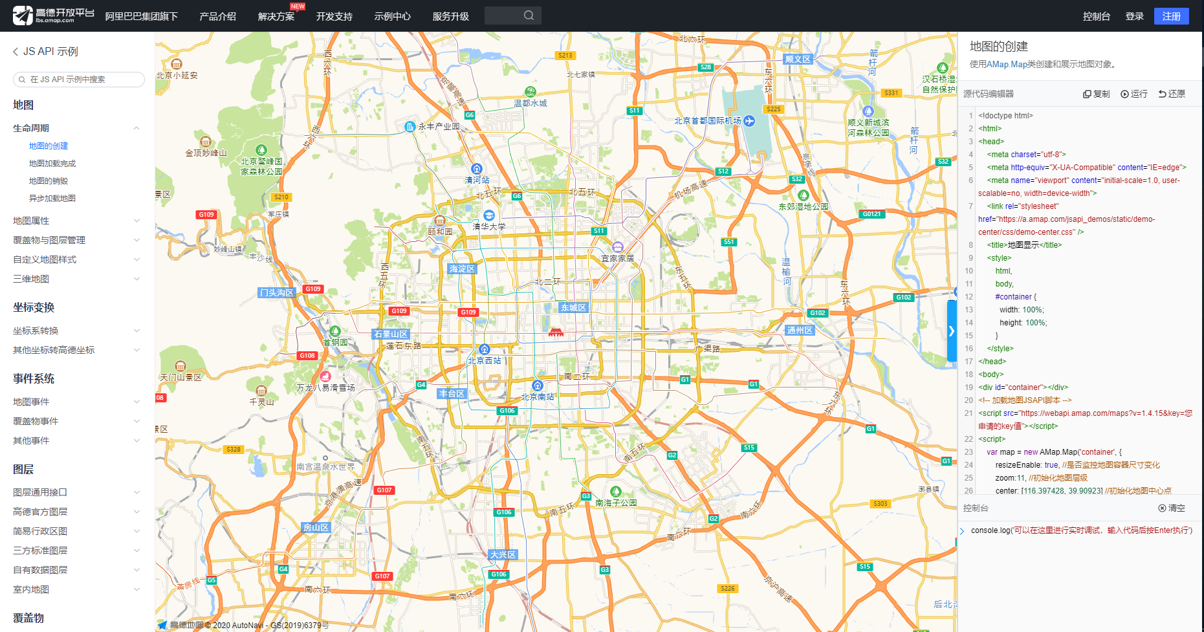Open the 服务升级 menu
This screenshot has width=1204, height=632.
click(451, 16)
